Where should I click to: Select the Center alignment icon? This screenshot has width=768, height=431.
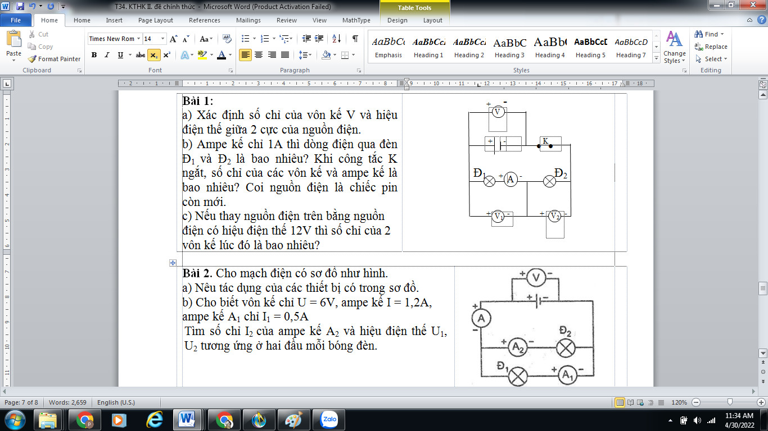[x=259, y=55]
